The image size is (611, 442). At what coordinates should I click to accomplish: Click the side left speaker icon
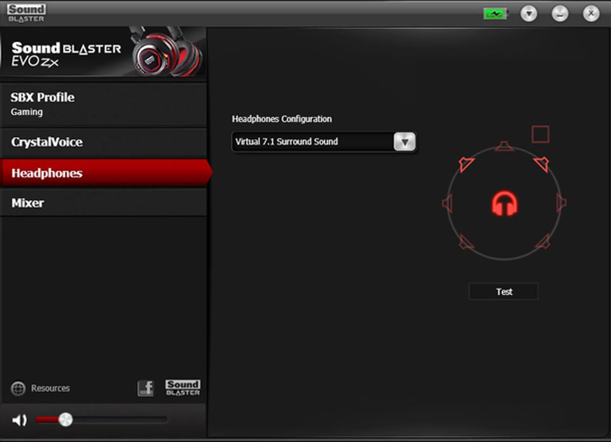click(x=447, y=203)
